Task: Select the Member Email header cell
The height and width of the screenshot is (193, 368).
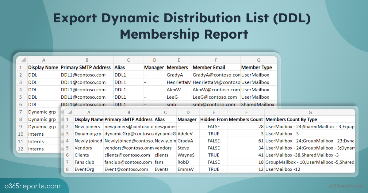Action: [216, 67]
